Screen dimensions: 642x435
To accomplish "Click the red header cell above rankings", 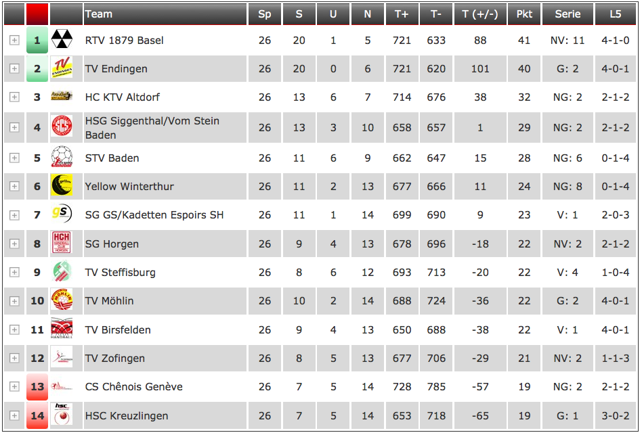I will 37,14.
